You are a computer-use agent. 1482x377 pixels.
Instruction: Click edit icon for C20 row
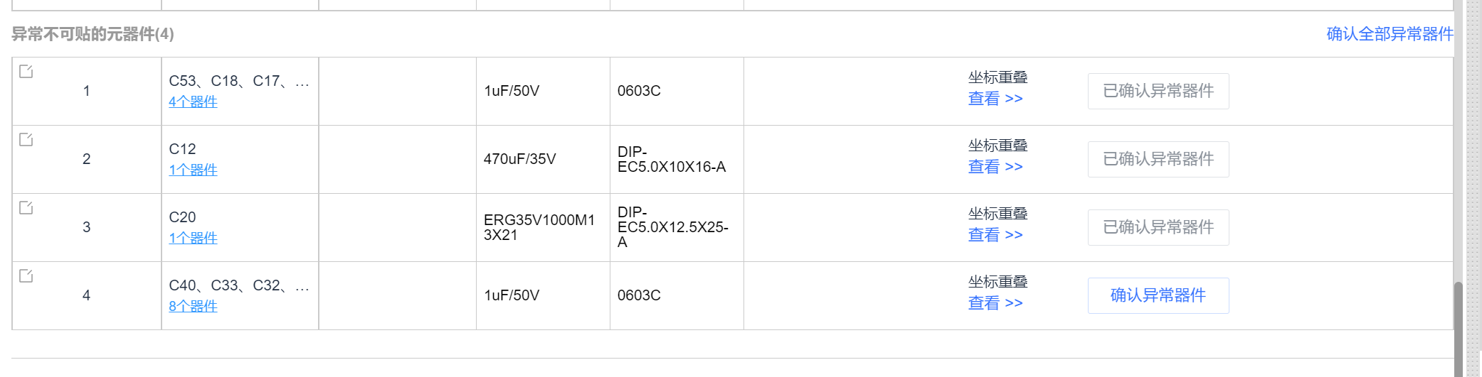point(26,207)
